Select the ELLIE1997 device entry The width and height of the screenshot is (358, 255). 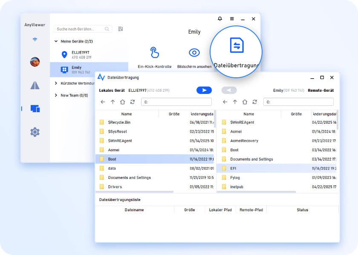pyautogui.click(x=81, y=54)
